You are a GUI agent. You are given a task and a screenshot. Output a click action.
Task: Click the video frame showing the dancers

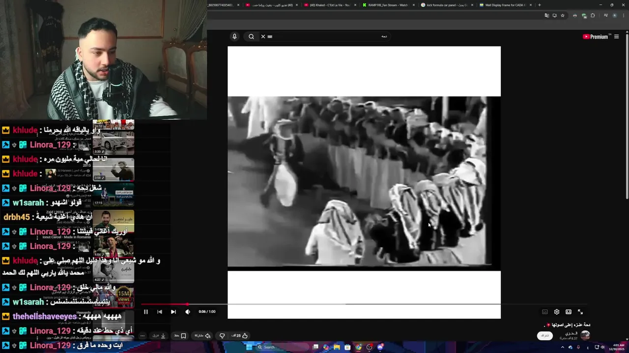tap(364, 182)
